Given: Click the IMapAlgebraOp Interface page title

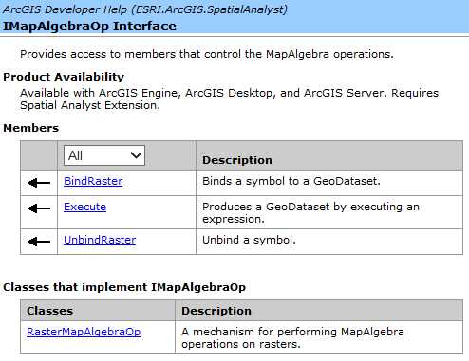Looking at the screenshot, I should pos(89,26).
